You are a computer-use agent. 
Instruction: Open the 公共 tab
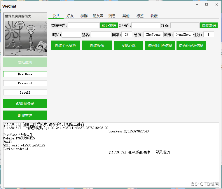pos(56,16)
